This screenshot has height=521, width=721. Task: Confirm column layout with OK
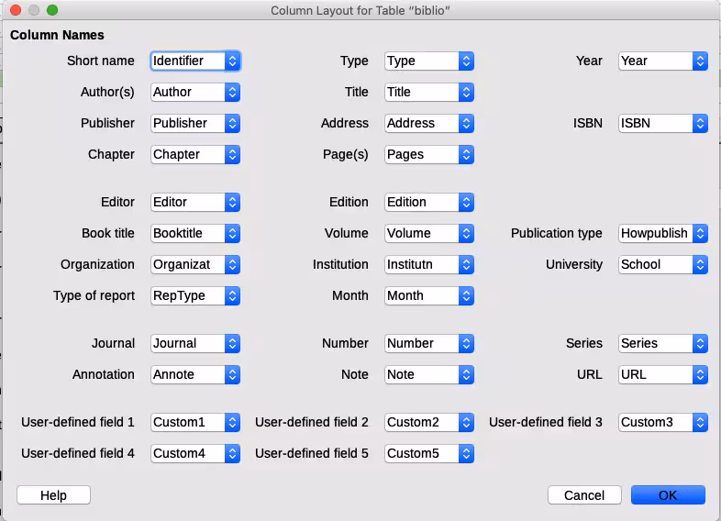coord(668,495)
